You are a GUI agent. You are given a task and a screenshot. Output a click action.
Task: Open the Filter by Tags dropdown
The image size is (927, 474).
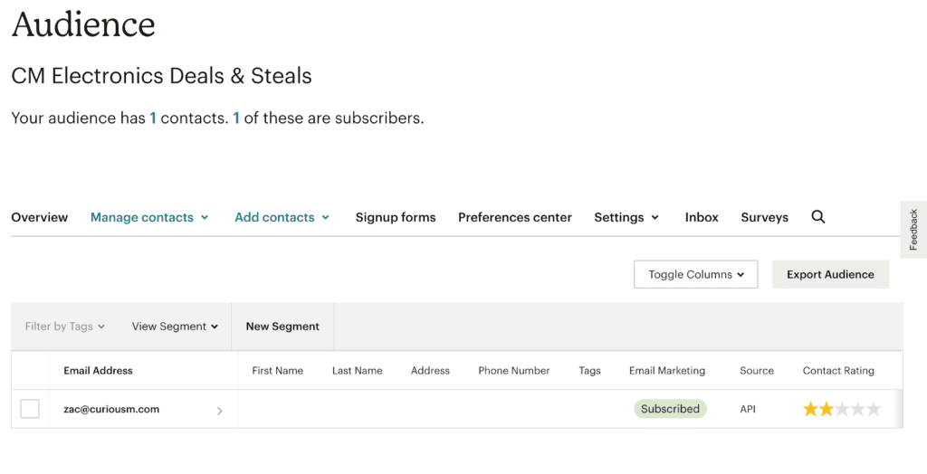65,327
